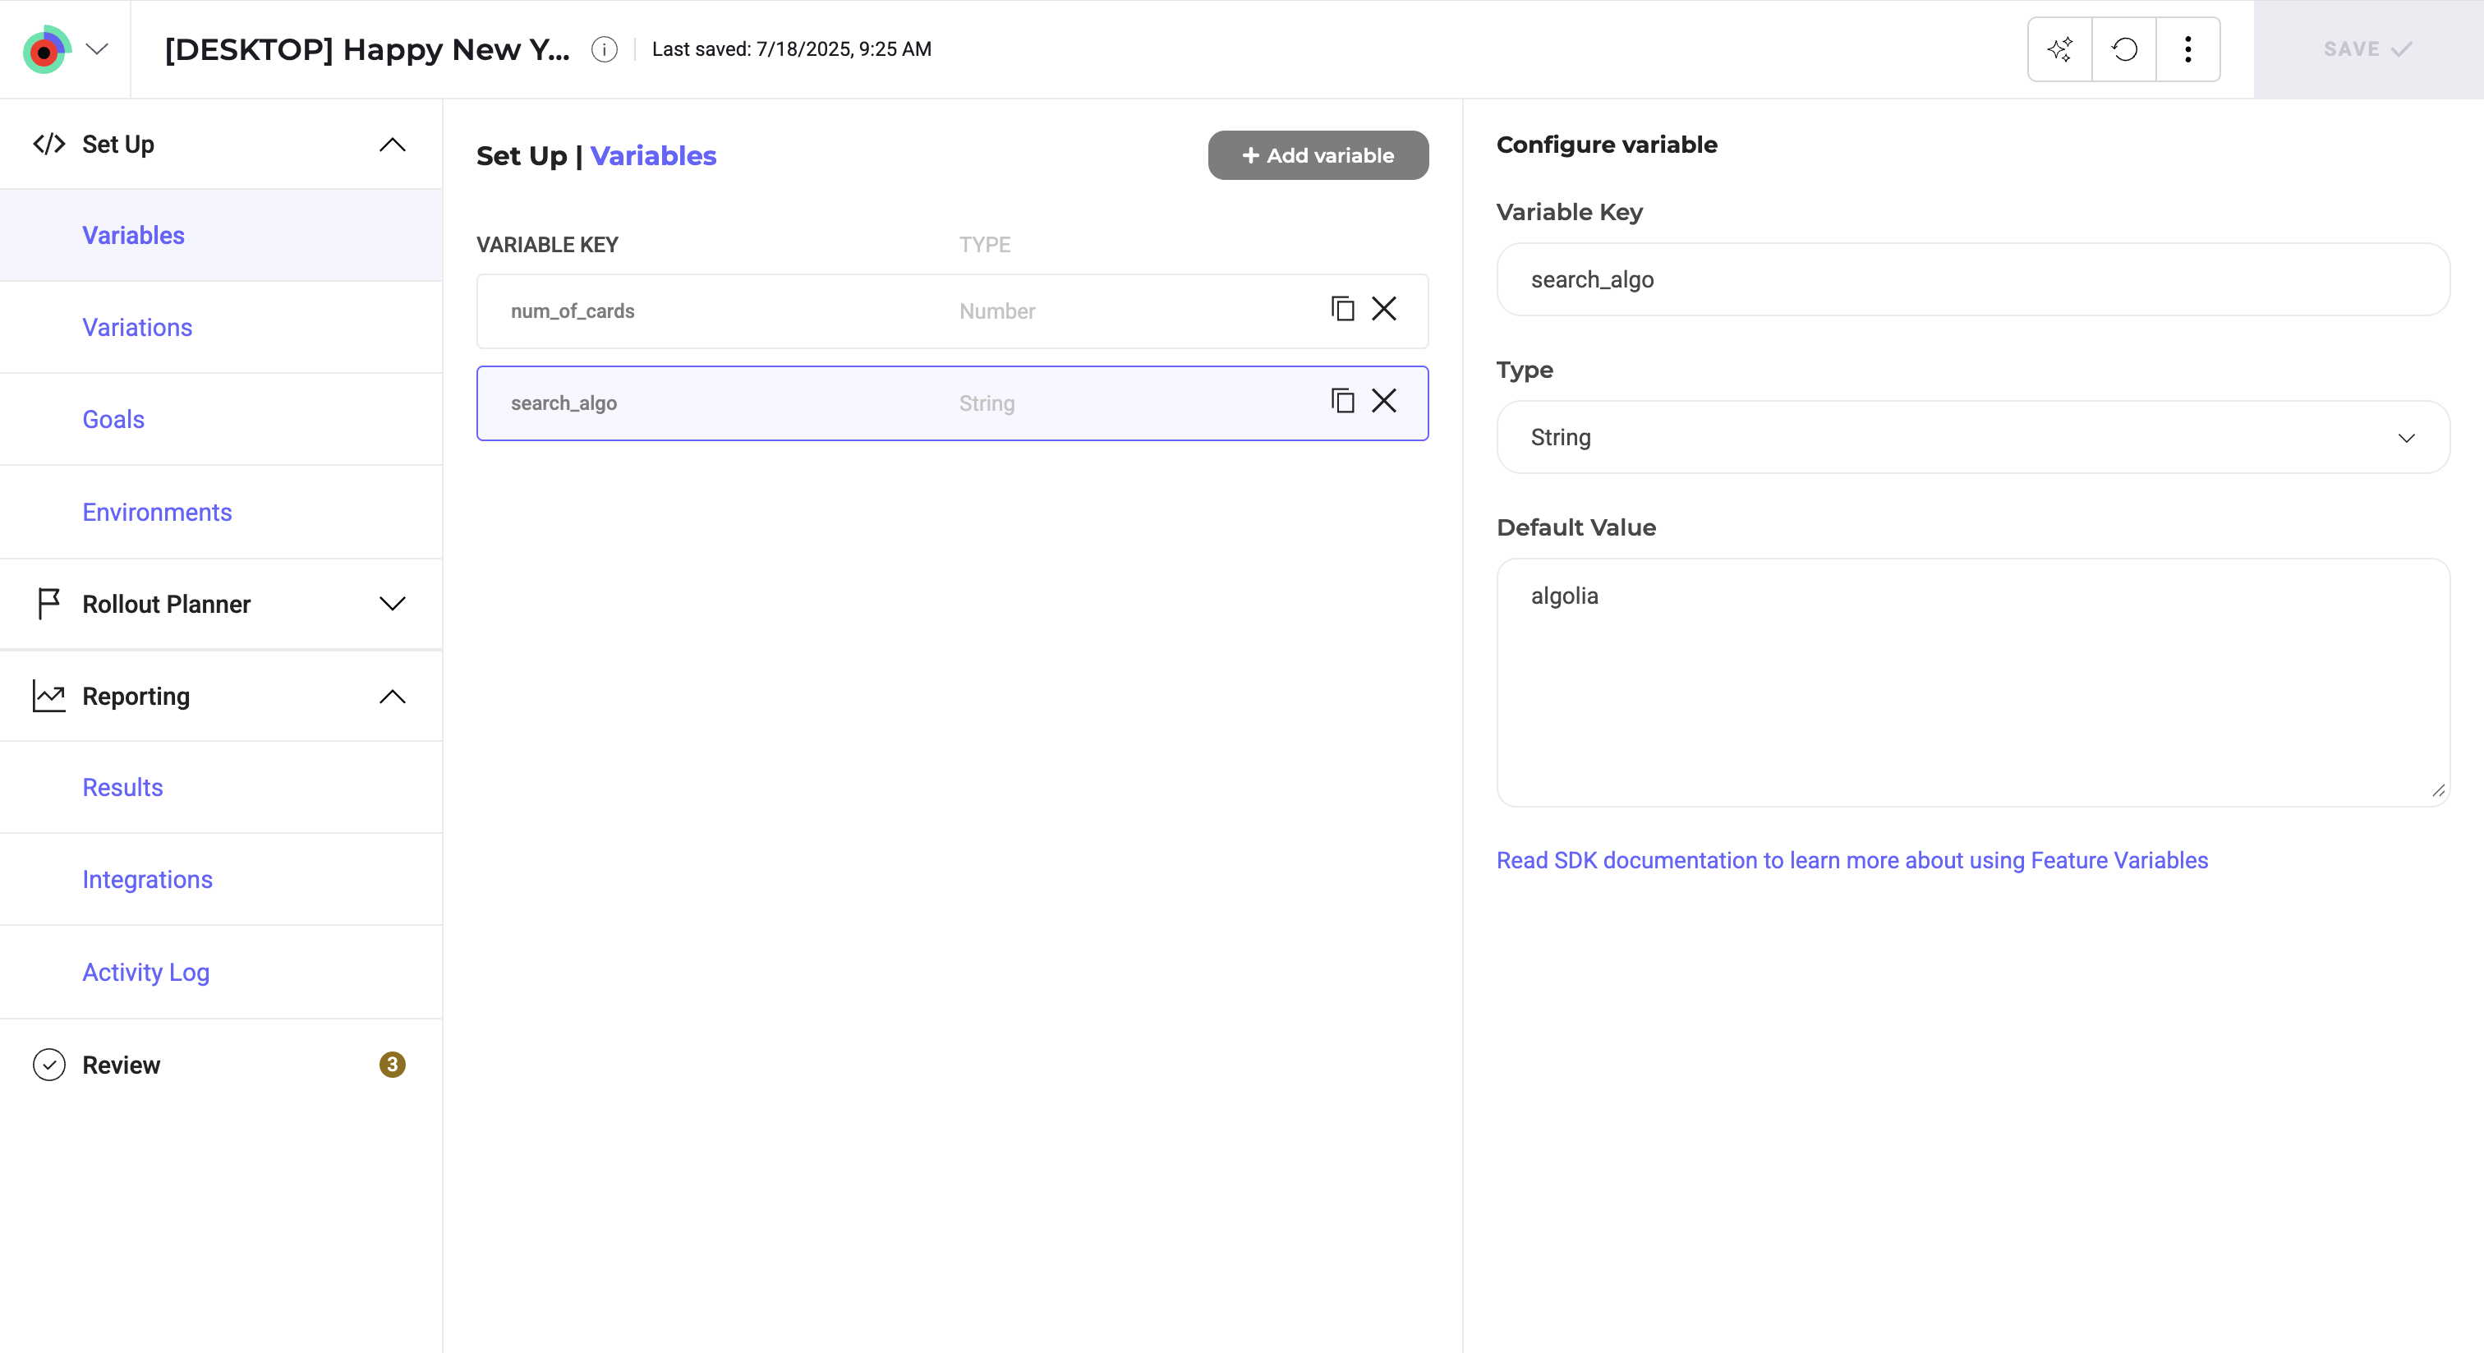Open the Activity Log
2484x1353 pixels.
(x=145, y=972)
